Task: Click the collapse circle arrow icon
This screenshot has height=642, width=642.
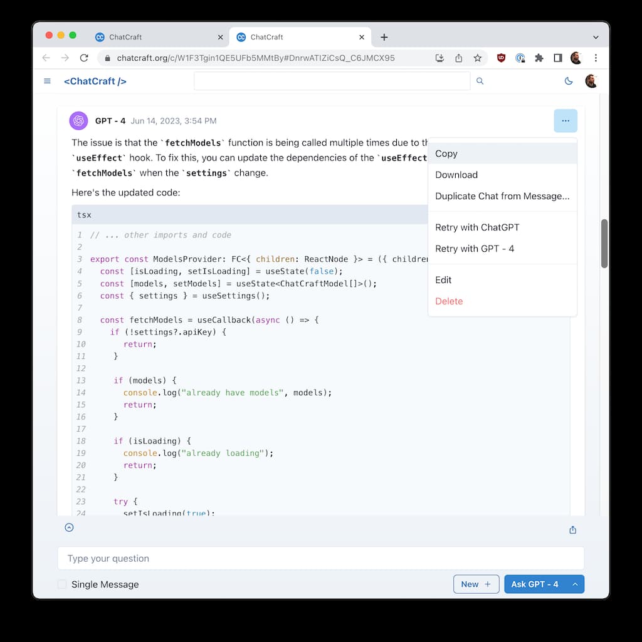Action: tap(70, 527)
